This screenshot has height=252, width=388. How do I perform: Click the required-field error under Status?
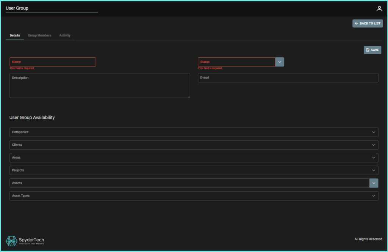[210, 68]
